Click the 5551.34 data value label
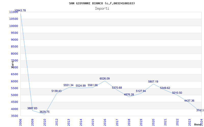The height and width of the screenshot is (127, 204). 68,85
